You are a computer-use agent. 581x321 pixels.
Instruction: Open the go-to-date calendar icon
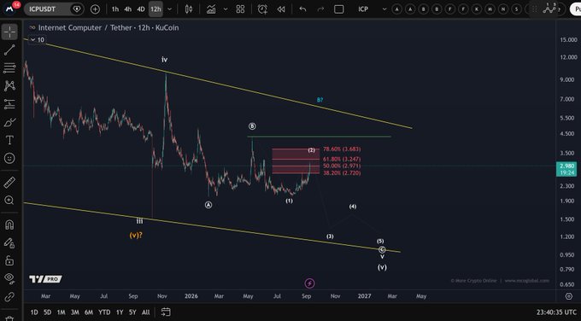tap(166, 312)
